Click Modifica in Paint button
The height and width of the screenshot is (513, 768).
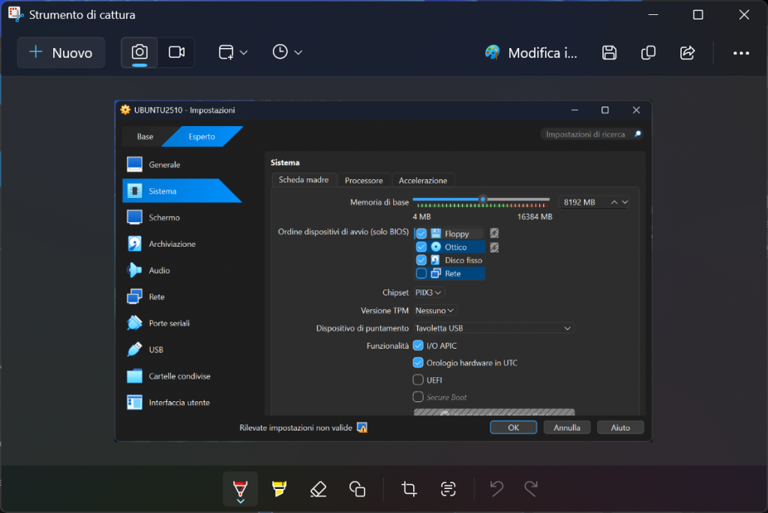pyautogui.click(x=532, y=52)
